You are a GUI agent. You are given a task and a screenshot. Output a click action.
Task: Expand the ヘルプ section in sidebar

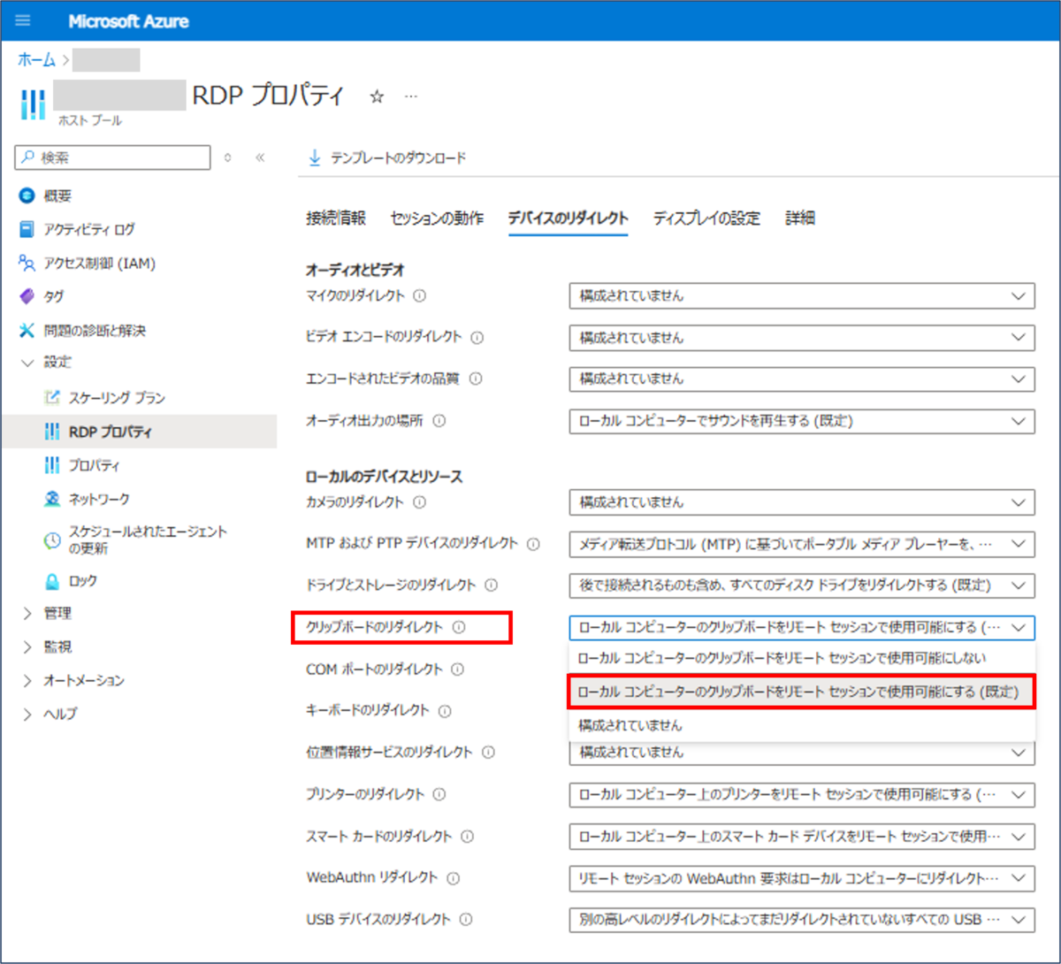pyautogui.click(x=27, y=715)
